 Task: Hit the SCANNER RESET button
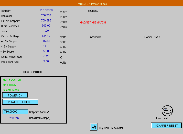click(166, 126)
